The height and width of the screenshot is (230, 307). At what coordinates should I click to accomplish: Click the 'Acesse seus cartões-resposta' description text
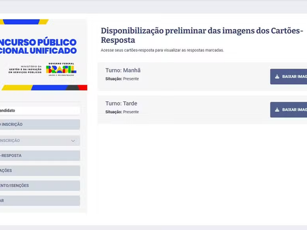click(162, 50)
